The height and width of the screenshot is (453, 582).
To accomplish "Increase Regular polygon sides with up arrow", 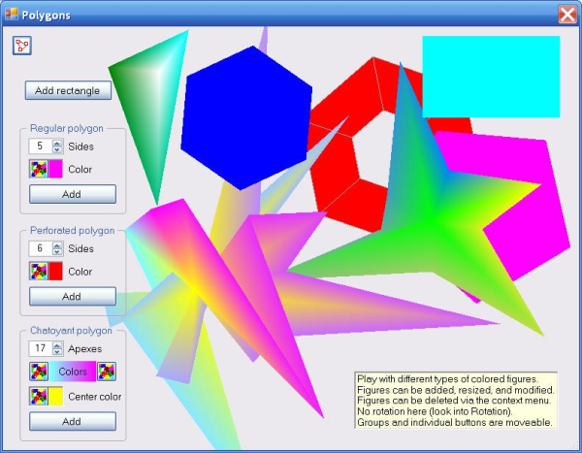I will click(57, 143).
